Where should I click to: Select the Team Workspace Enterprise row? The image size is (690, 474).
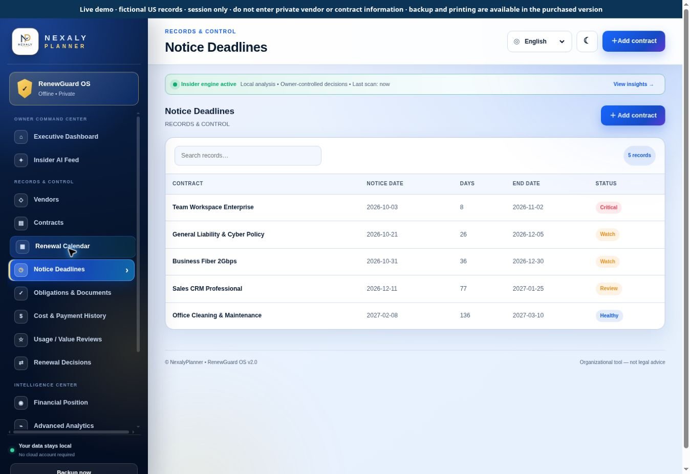(x=415, y=207)
